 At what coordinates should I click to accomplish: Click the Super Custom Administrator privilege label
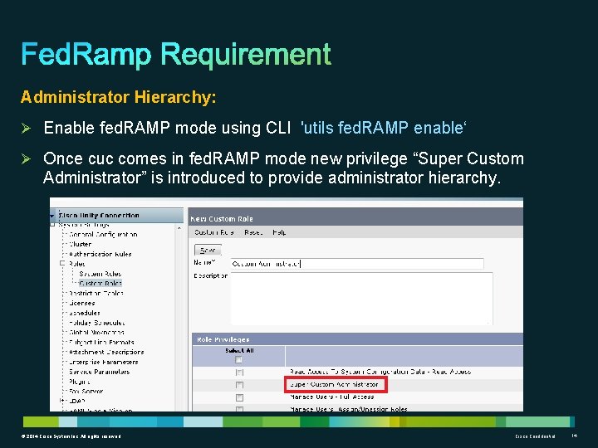[335, 385]
